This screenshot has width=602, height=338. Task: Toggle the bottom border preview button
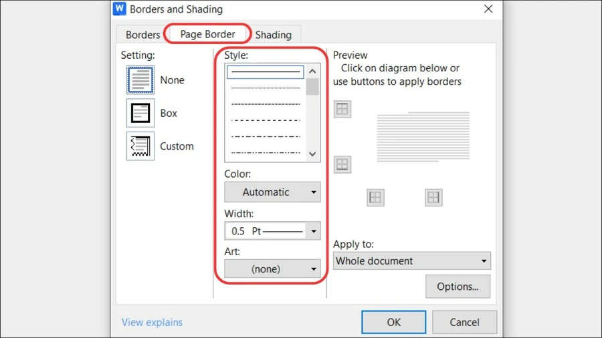coord(342,164)
